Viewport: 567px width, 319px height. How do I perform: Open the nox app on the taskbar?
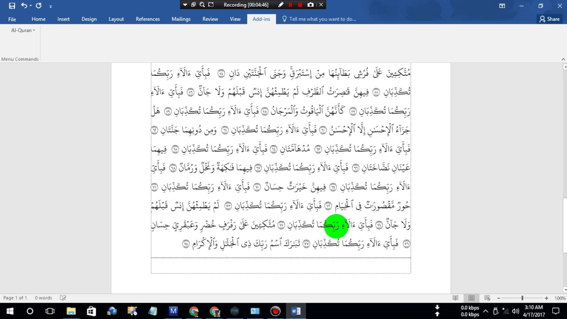(235, 311)
